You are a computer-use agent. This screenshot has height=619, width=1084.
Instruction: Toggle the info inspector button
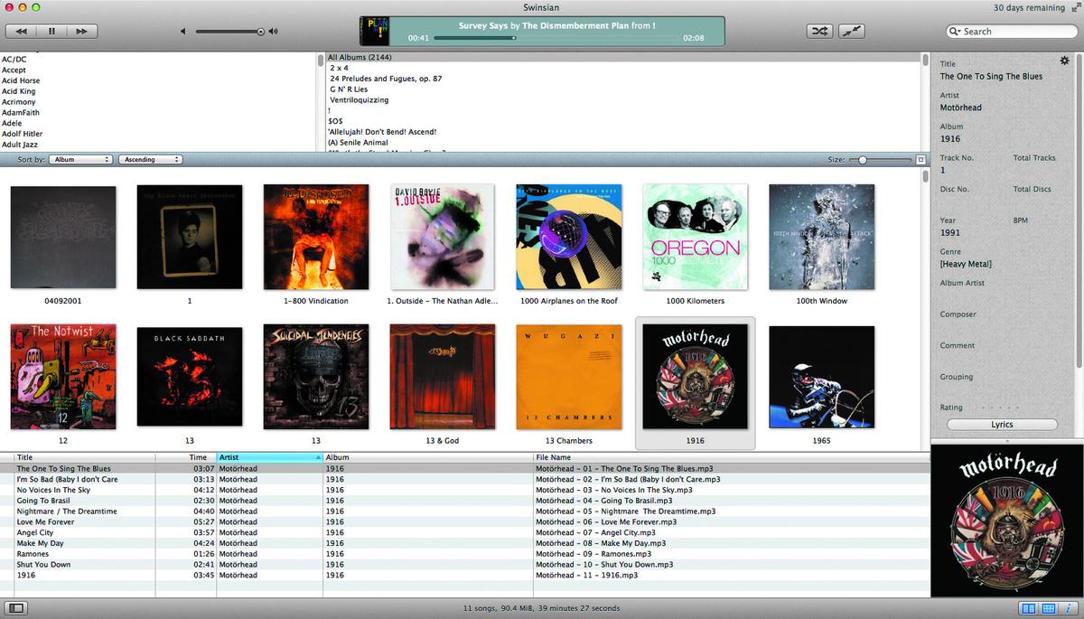[1068, 608]
